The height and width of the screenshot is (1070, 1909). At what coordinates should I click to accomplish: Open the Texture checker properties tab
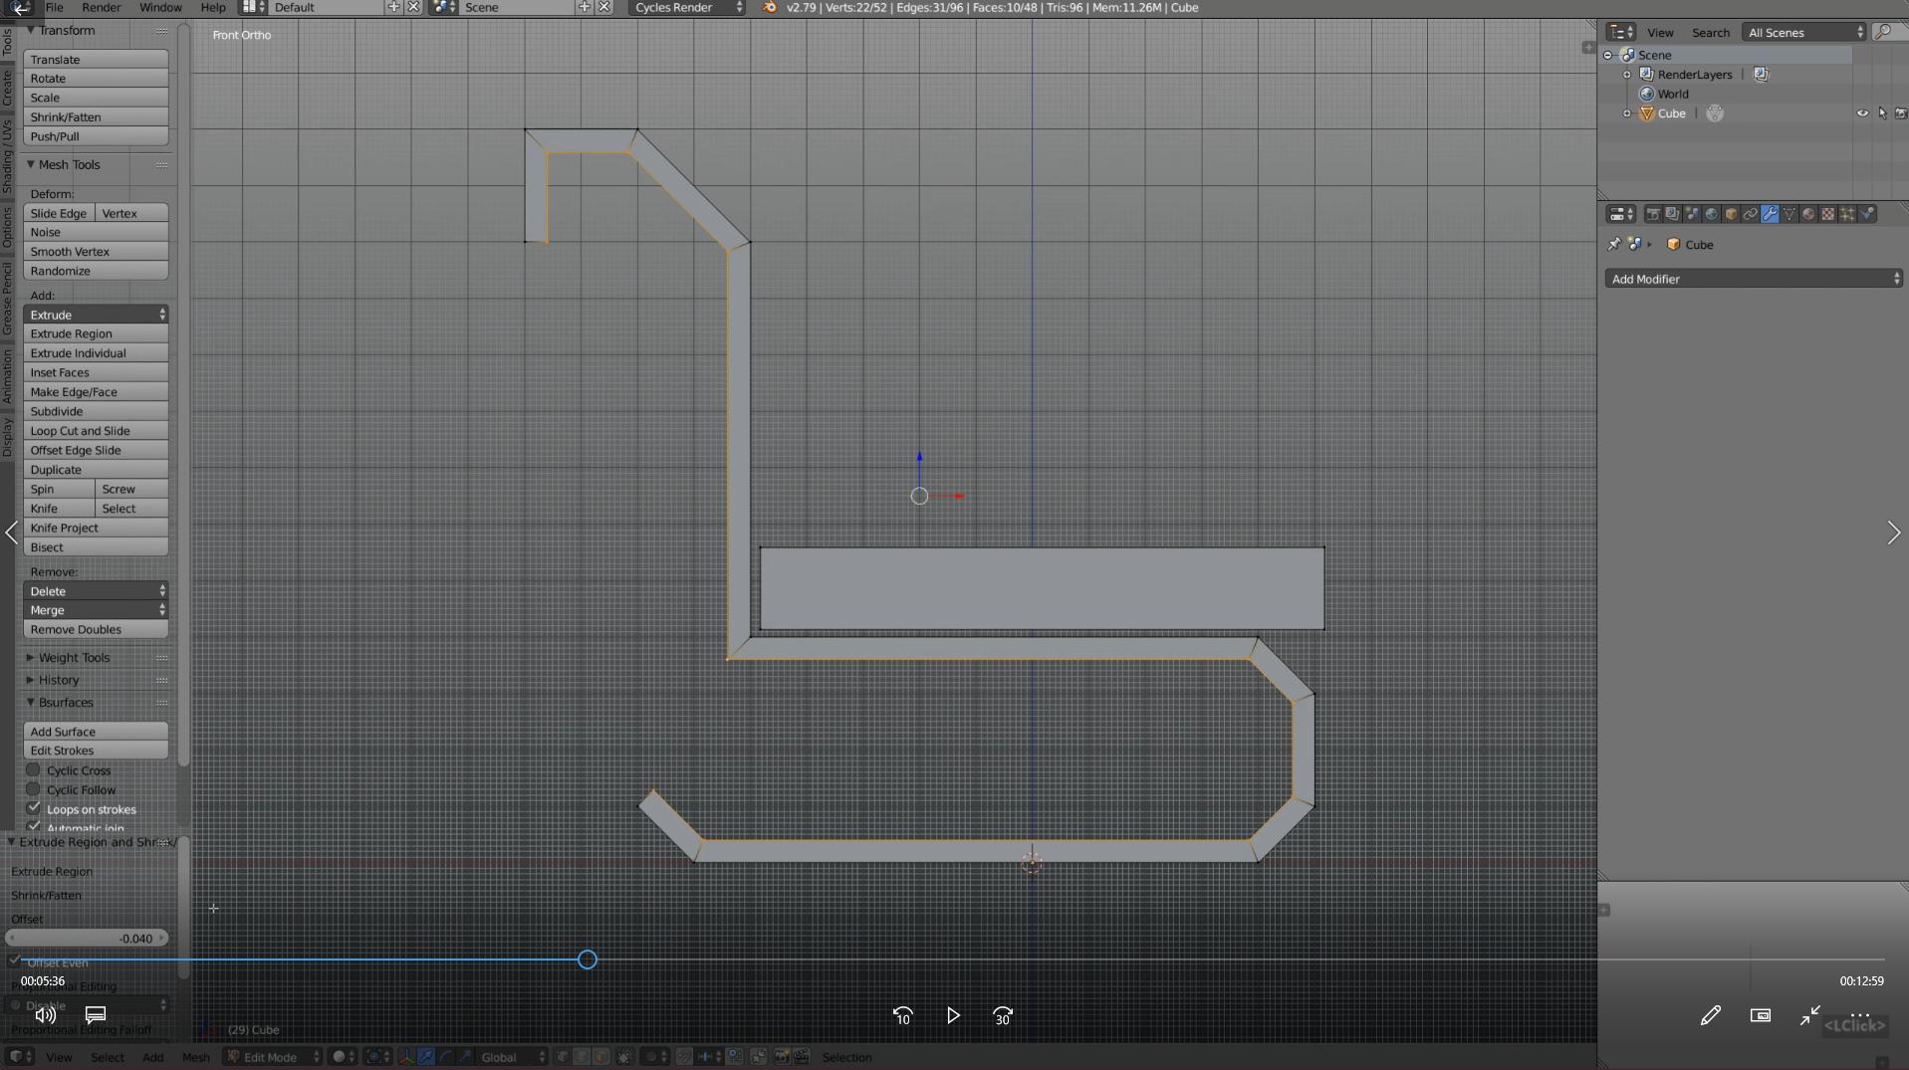tap(1827, 214)
